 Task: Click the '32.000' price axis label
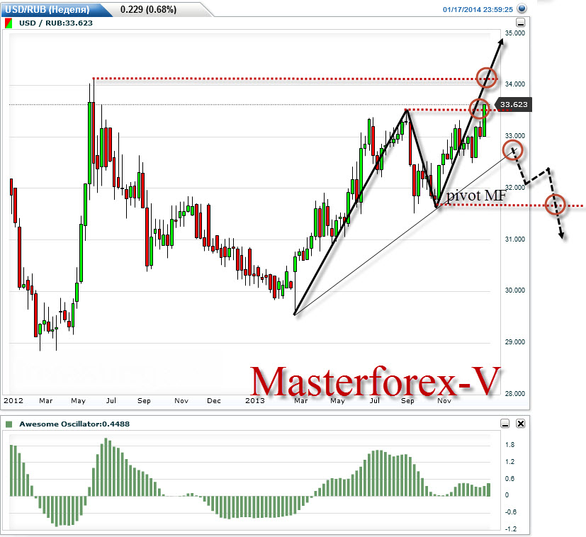pos(515,188)
